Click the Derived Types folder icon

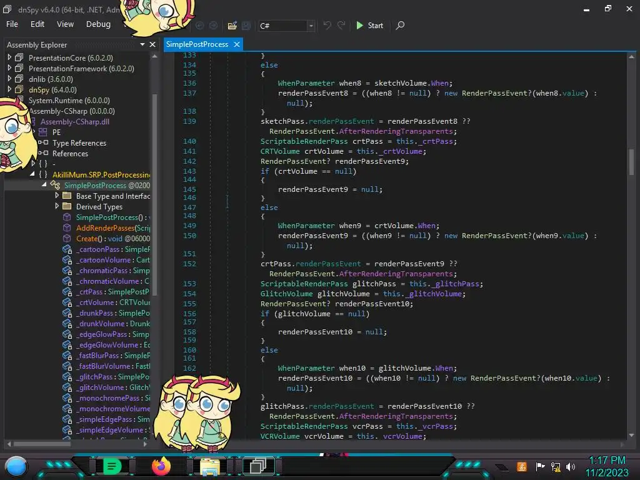coord(67,206)
